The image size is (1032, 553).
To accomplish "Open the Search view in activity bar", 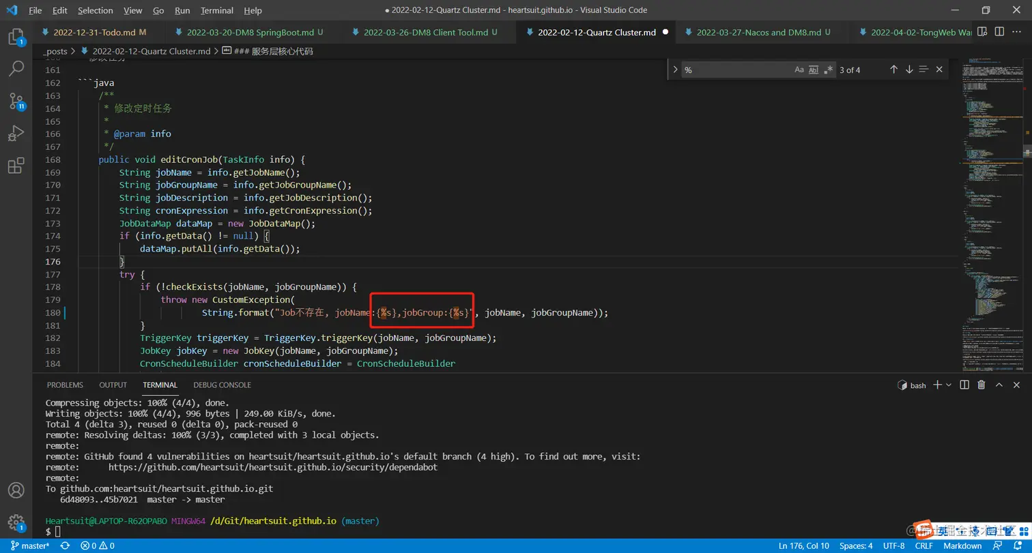I will pyautogui.click(x=16, y=68).
